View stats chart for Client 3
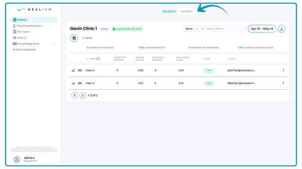The image size is (302, 169). pos(73,71)
